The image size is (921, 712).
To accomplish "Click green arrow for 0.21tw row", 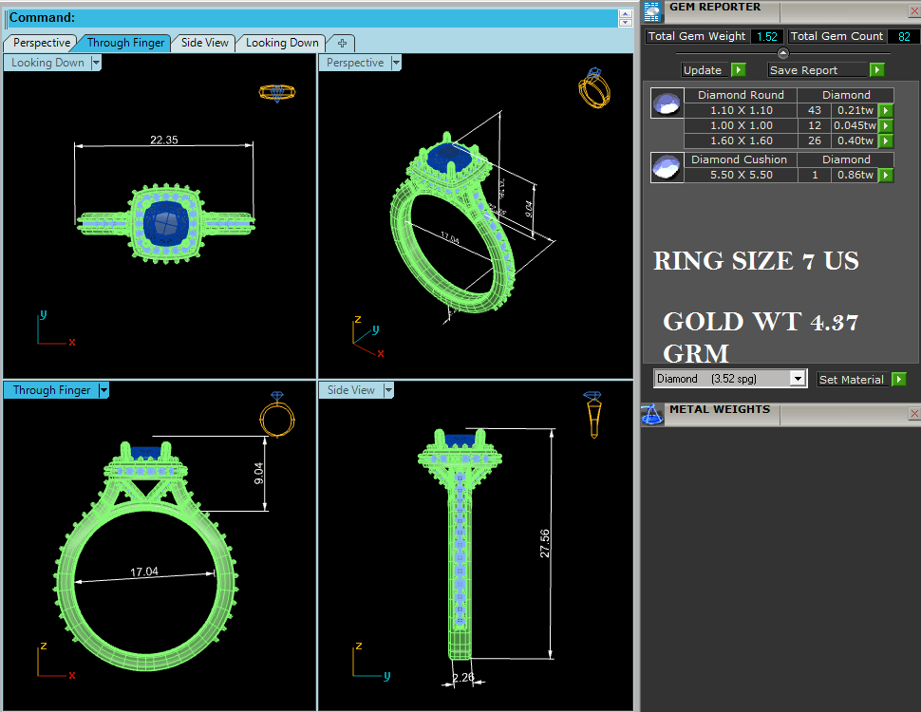I will (x=886, y=110).
